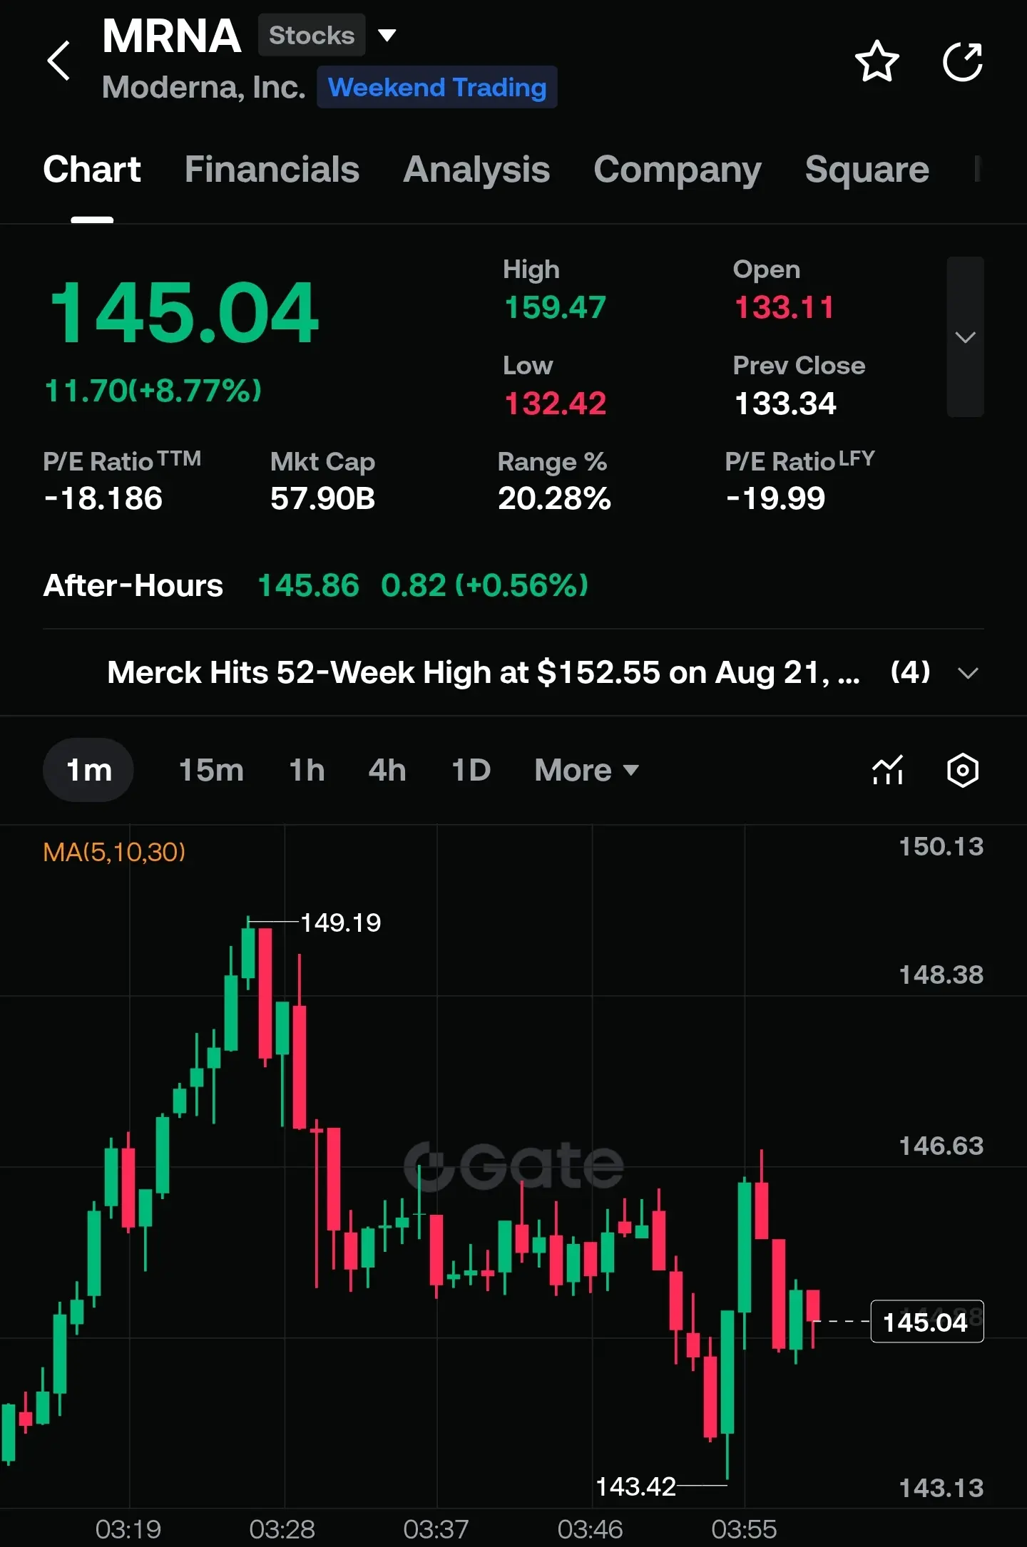Viewport: 1027px width, 1547px height.
Task: Open the Stocks type dropdown
Action: [327, 35]
